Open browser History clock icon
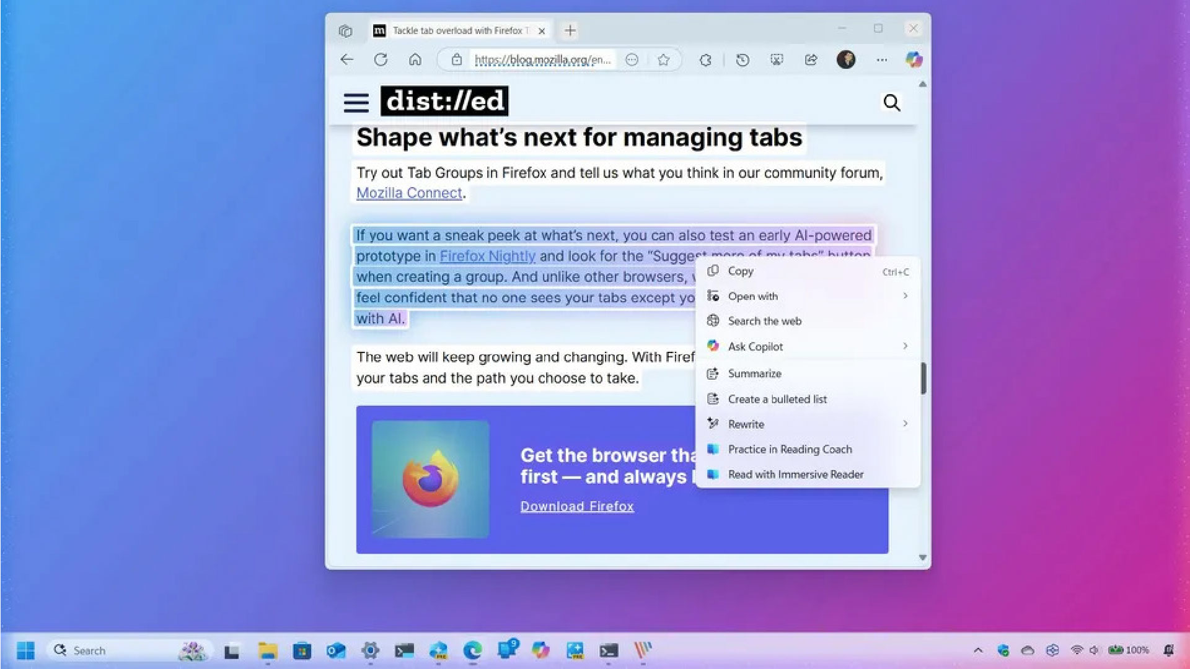Viewport: 1190px width, 669px height. [743, 59]
